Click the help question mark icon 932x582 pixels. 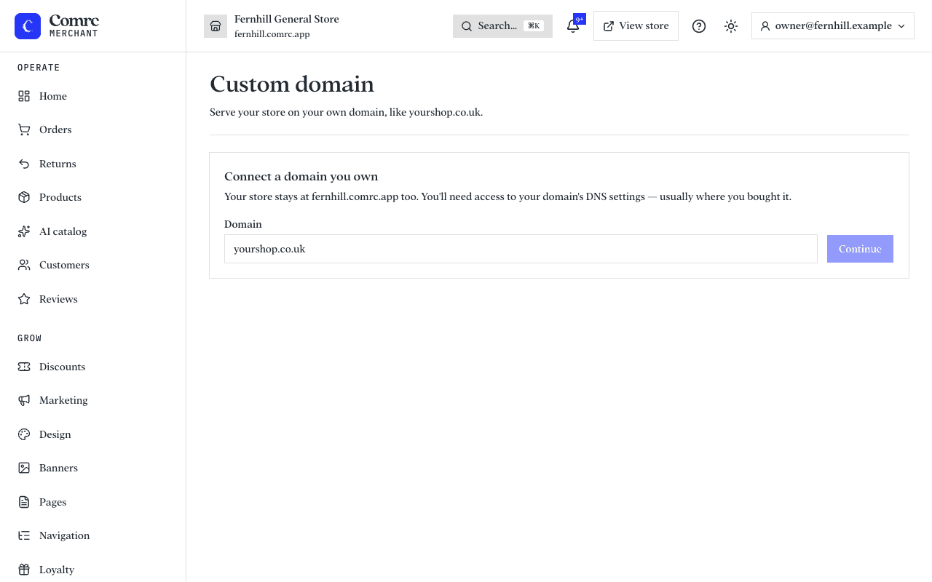pos(699,26)
